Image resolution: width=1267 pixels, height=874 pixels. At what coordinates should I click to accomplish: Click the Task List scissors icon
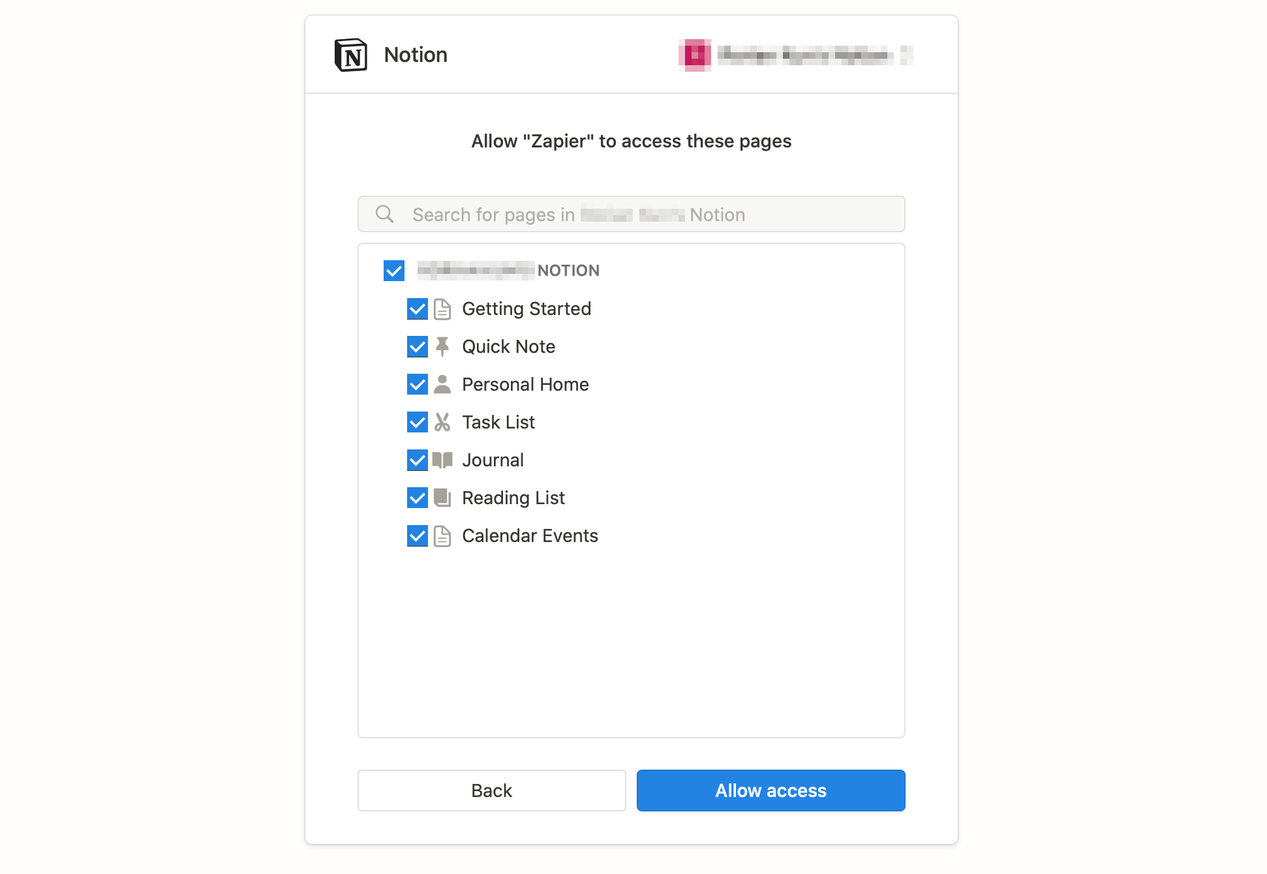[442, 423]
